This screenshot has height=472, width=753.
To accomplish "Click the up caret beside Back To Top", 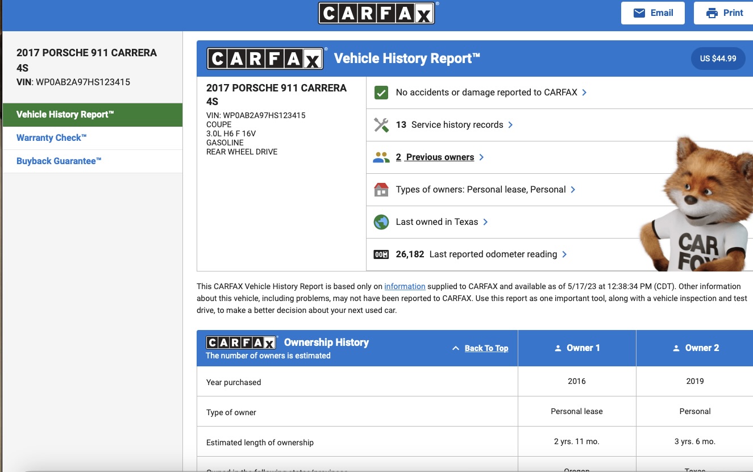I will click(455, 348).
